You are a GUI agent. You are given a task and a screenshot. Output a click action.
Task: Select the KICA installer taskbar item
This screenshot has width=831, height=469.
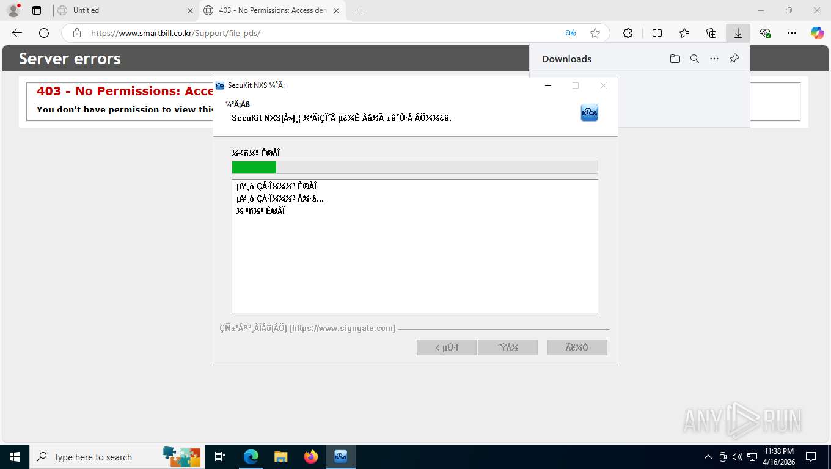click(x=341, y=457)
